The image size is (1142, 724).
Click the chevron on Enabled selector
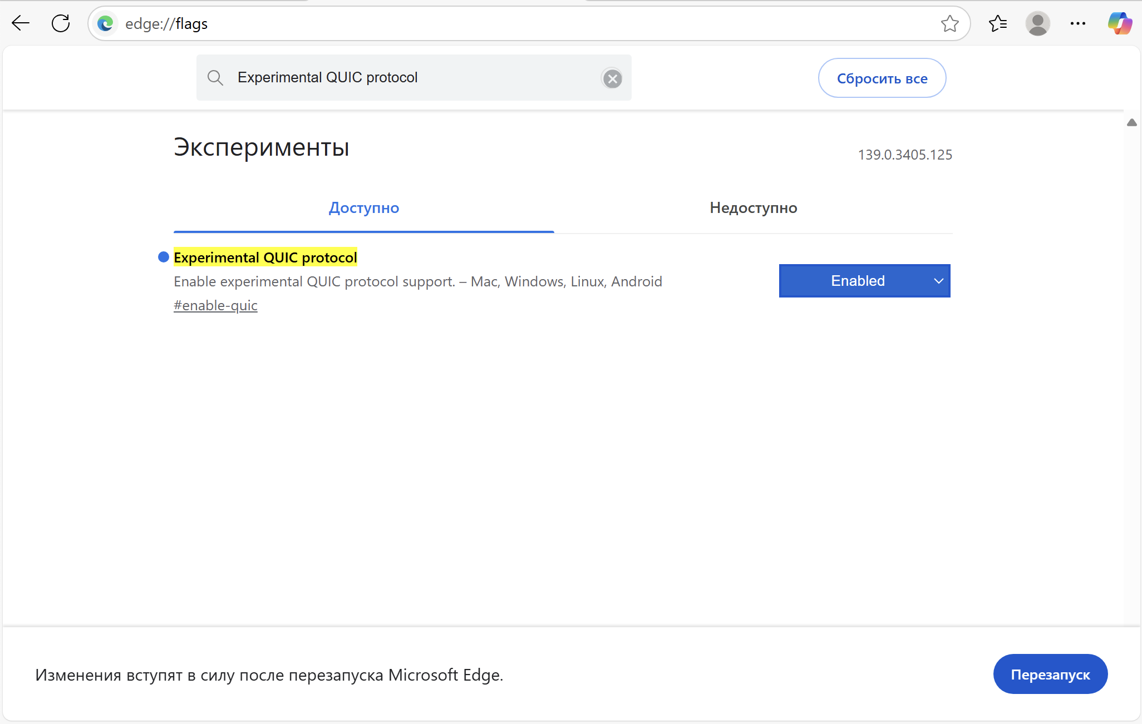pos(938,281)
